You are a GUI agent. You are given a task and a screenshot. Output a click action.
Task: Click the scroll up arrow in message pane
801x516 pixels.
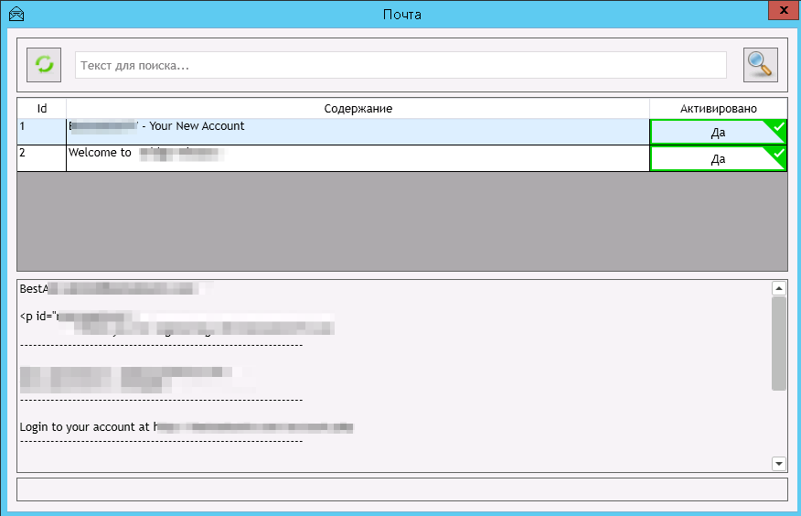778,289
